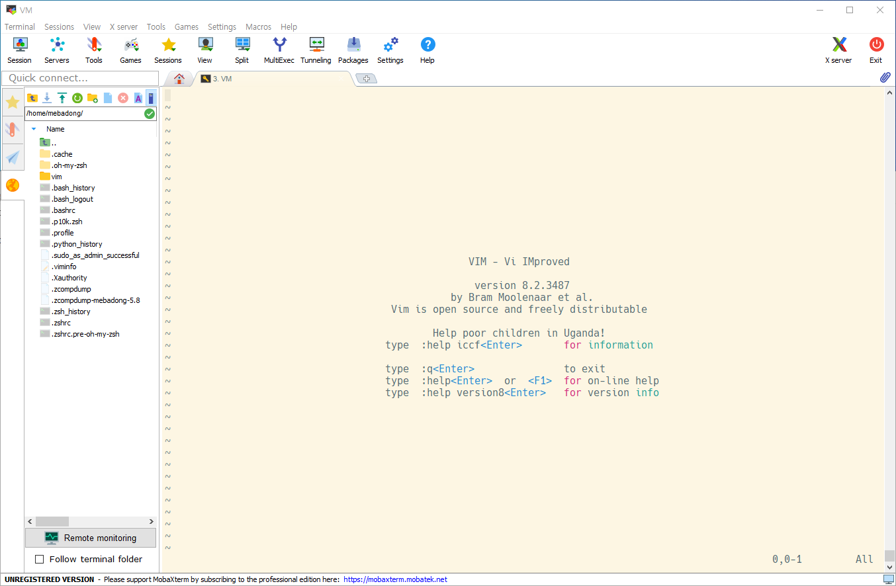Open the Terminal menu
896x586 pixels.
click(20, 27)
